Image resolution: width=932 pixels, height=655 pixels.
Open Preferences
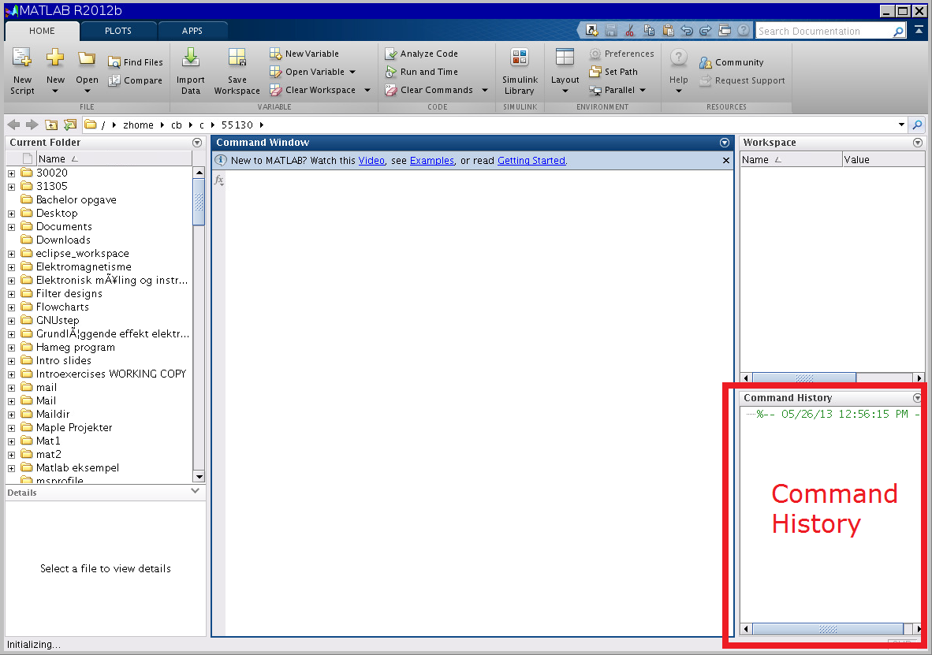point(621,54)
